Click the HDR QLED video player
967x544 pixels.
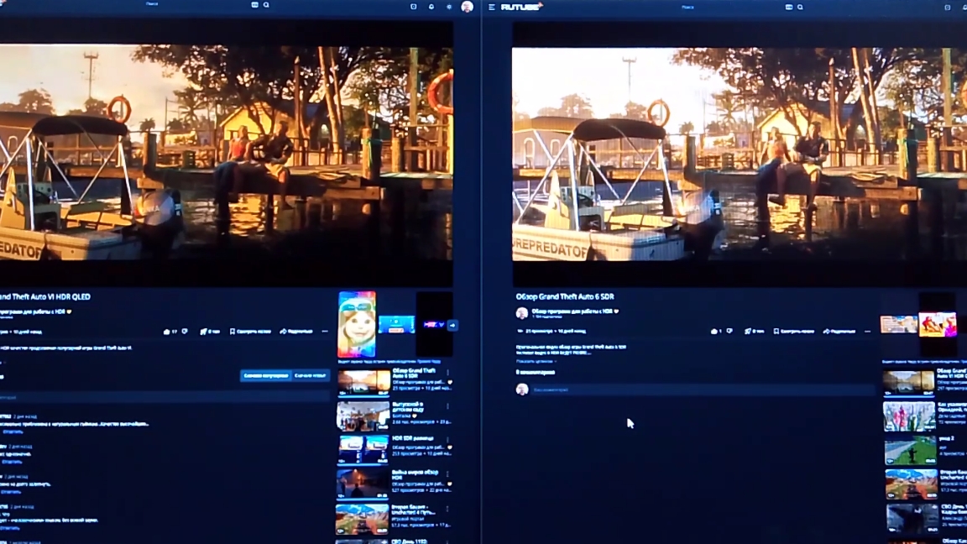click(x=227, y=154)
